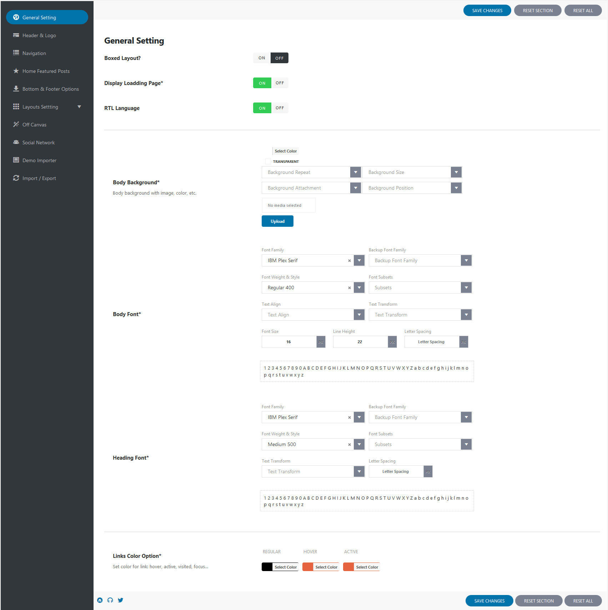The image size is (608, 610).
Task: Open the Twitter icon link
Action: (121, 600)
